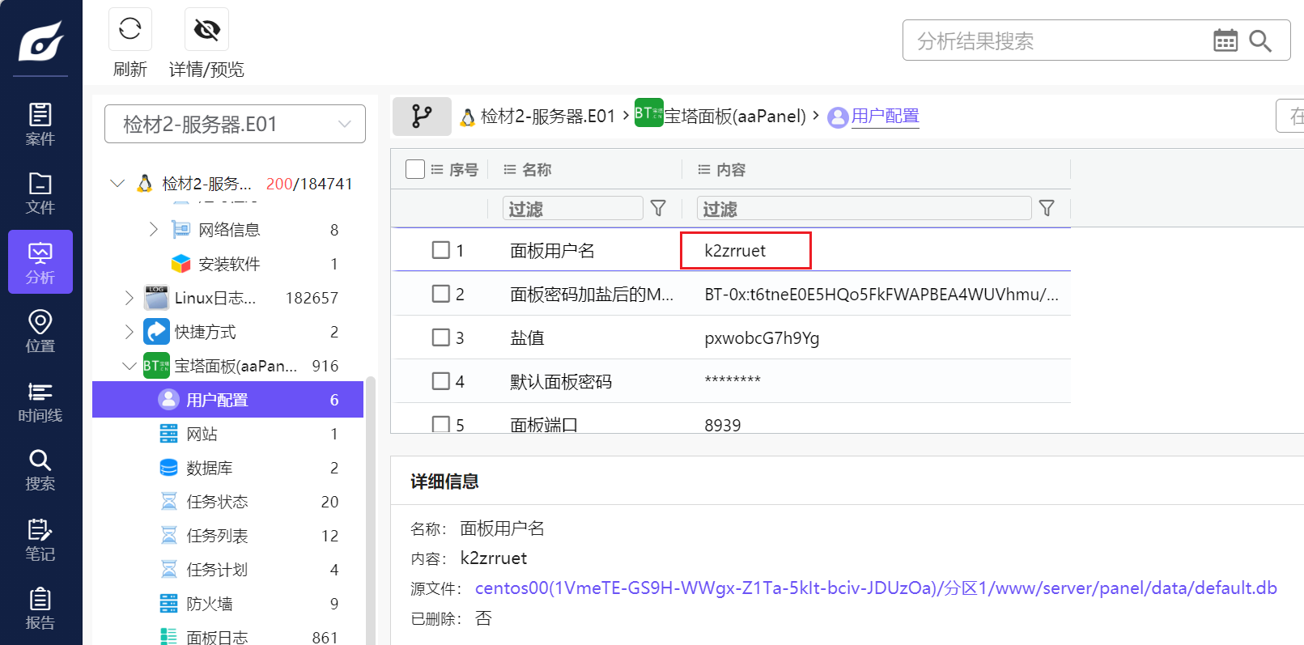Open the Report (报告) sidebar tab
Image resolution: width=1304 pixels, height=645 pixels.
pos(40,609)
